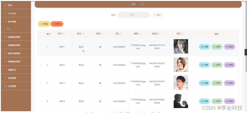The image size is (247, 113).
Task: Sort table by 账号 column arrows
Action: click(64, 34)
